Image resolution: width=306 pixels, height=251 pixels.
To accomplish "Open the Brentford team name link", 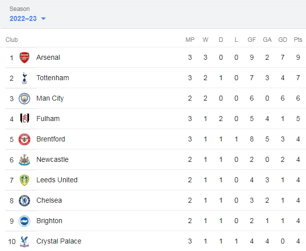I will pos(51,139).
